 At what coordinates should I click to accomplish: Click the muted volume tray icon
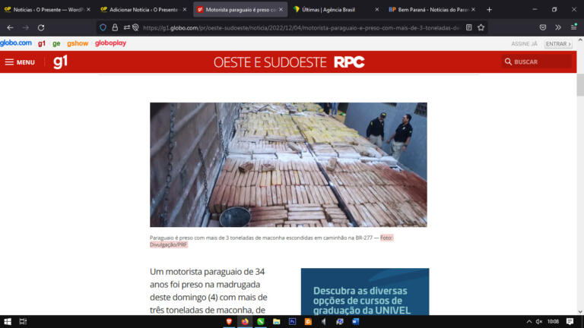coord(539,322)
